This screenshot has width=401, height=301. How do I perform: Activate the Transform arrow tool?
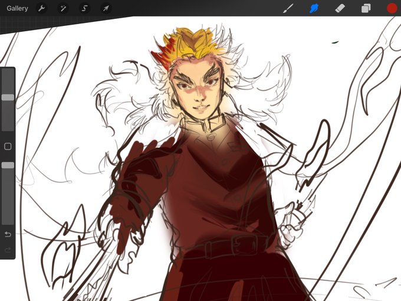click(106, 8)
